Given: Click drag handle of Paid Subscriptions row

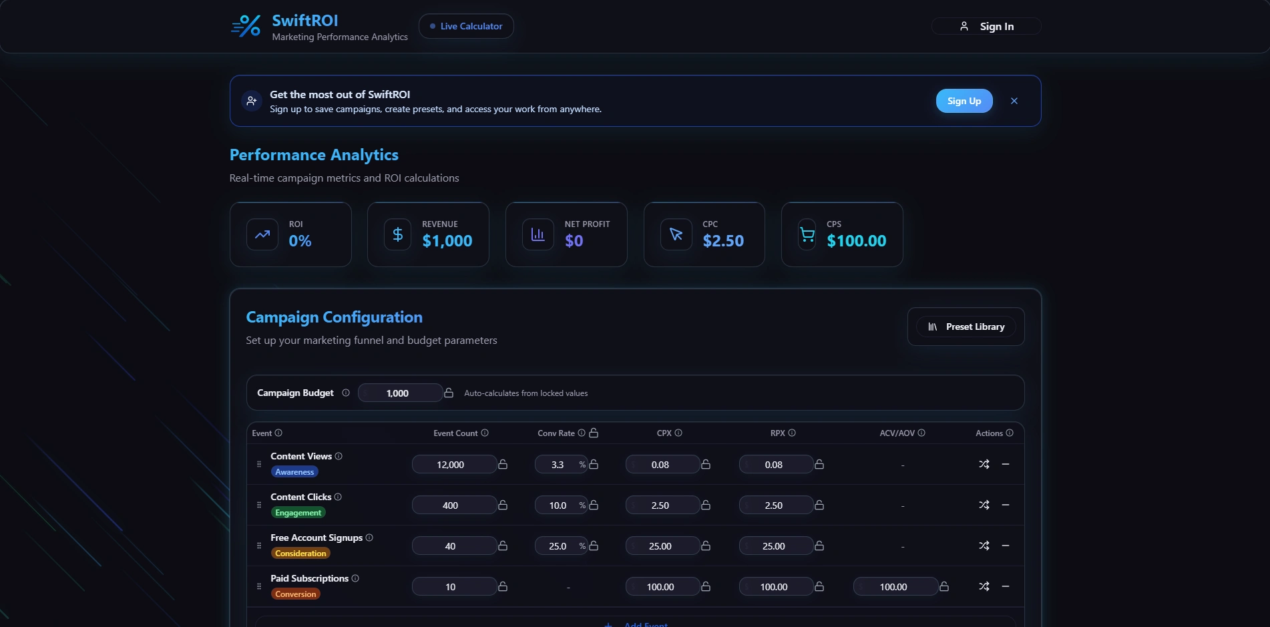Looking at the screenshot, I should tap(259, 586).
